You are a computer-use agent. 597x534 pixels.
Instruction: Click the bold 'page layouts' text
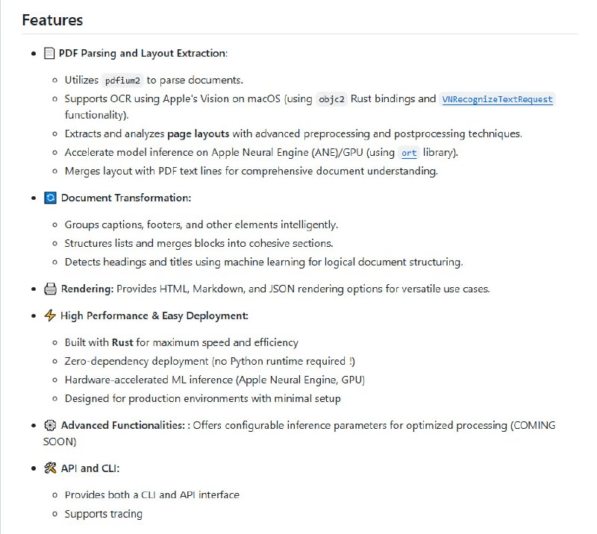click(x=198, y=134)
